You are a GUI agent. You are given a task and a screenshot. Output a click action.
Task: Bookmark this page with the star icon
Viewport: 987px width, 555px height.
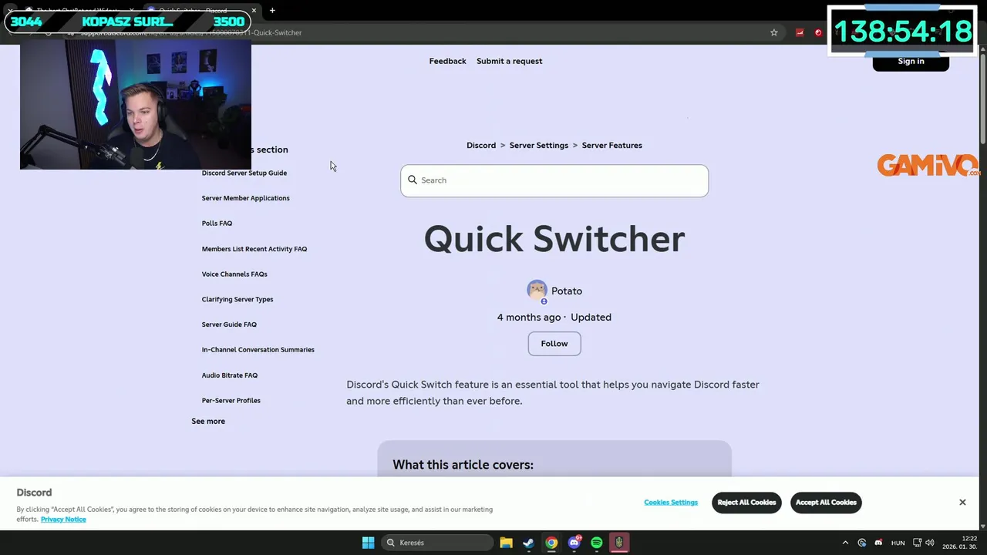point(773,32)
